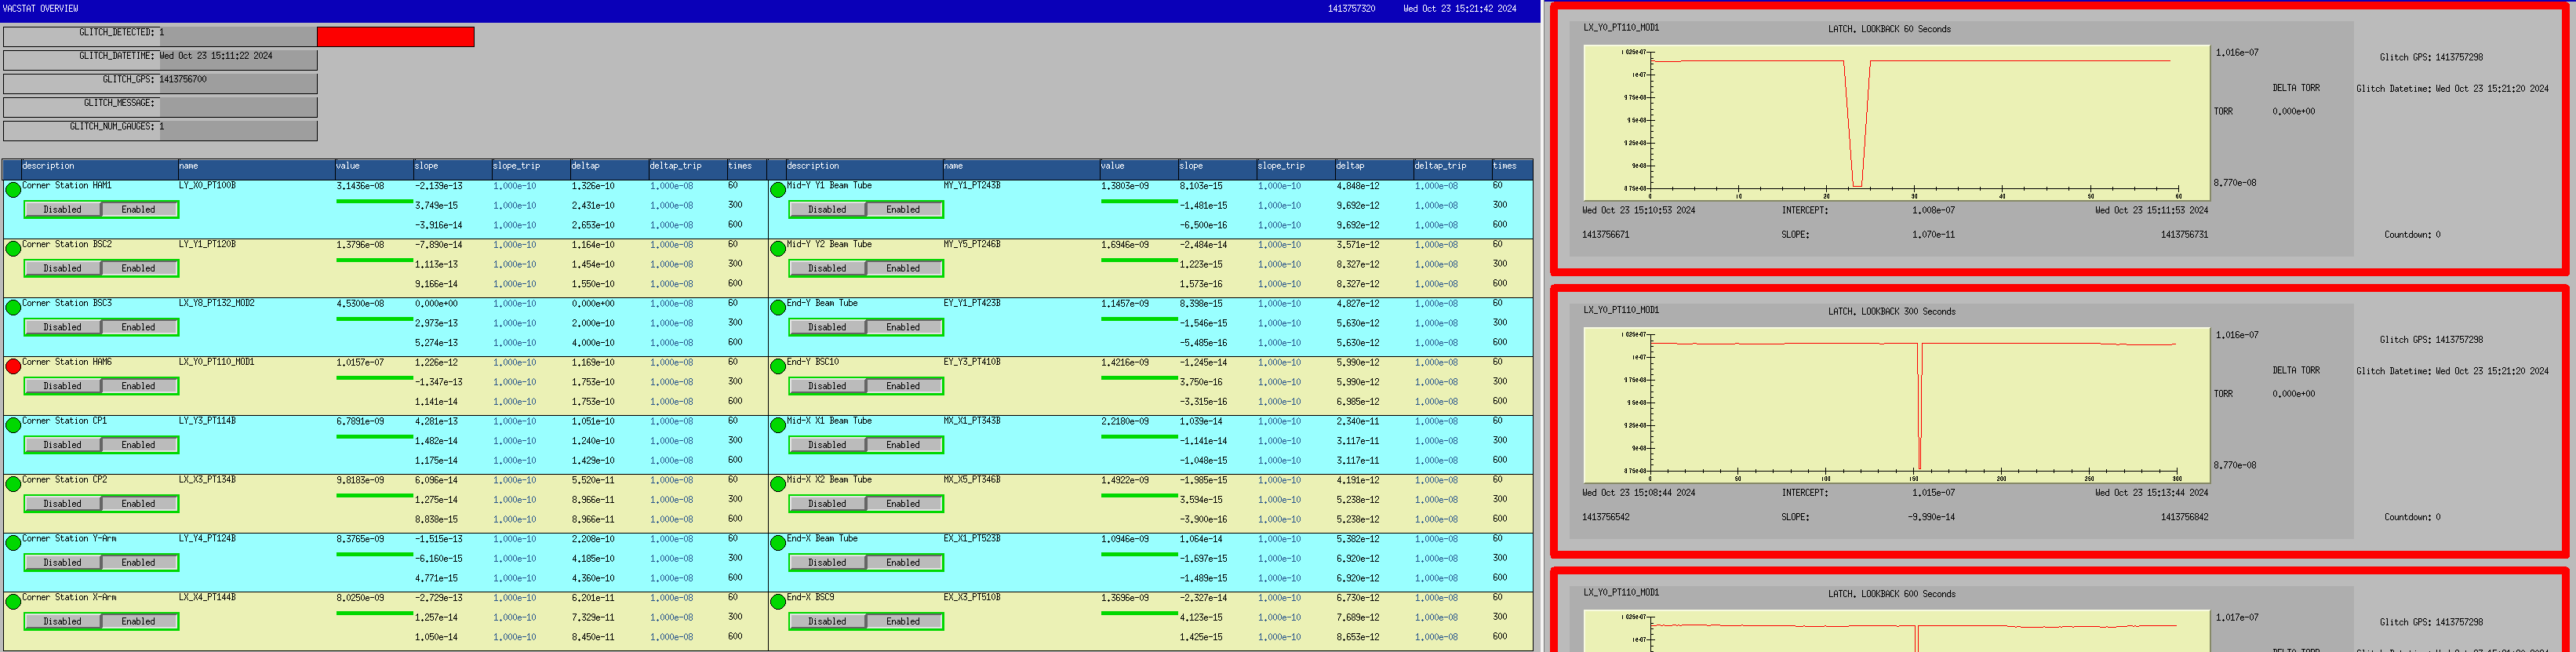Click the LOOKBACK 600 Seconds pressure plot
The height and width of the screenshot is (652, 2576).
pyautogui.click(x=1896, y=631)
